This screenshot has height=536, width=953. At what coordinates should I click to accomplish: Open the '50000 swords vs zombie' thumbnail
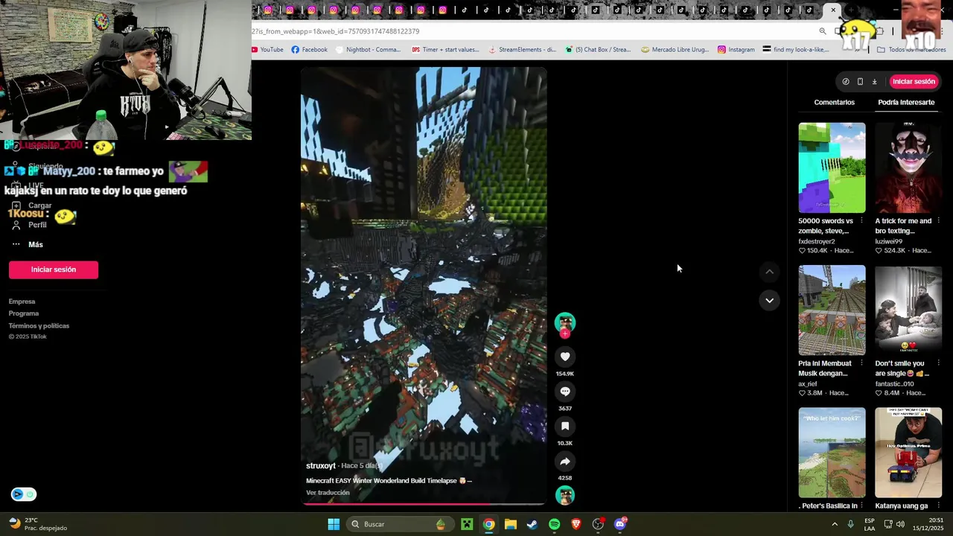[x=832, y=167]
